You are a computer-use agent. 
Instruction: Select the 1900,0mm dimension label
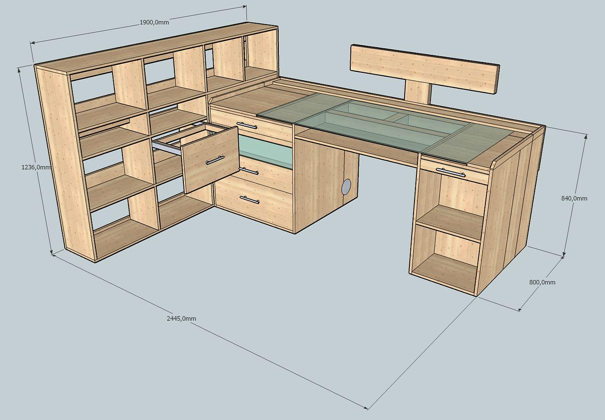(154, 22)
